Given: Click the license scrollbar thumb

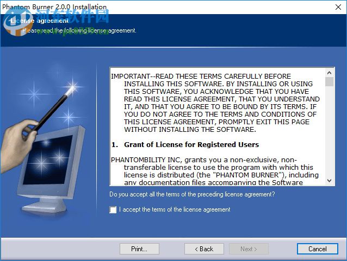Looking at the screenshot, I should click(x=329, y=81).
